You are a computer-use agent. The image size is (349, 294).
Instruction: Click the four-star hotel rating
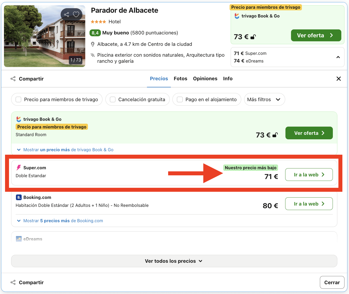tap(98, 22)
